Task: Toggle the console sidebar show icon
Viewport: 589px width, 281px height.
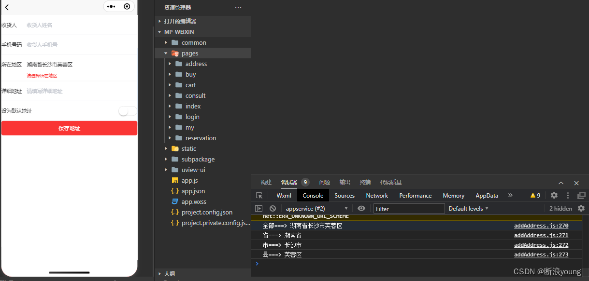Action: tap(259, 208)
